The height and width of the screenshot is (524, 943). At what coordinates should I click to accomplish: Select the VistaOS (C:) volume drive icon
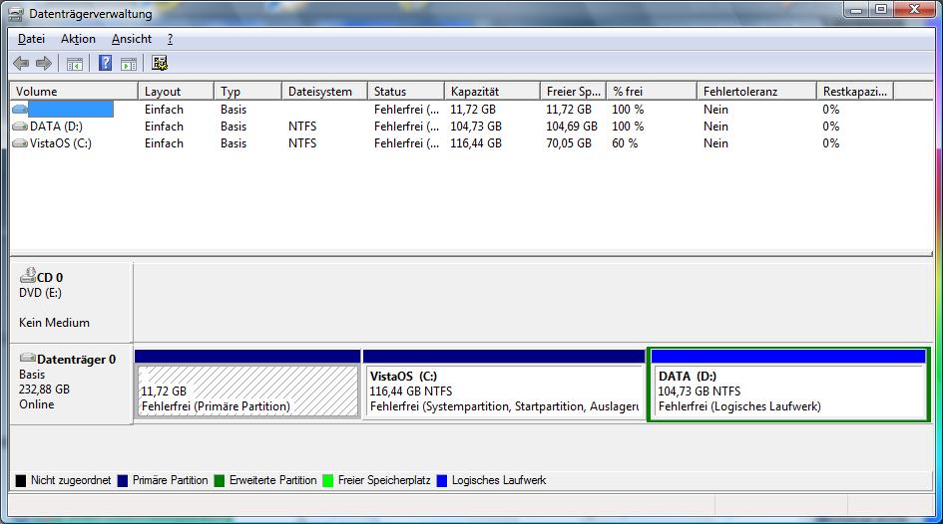[20, 143]
